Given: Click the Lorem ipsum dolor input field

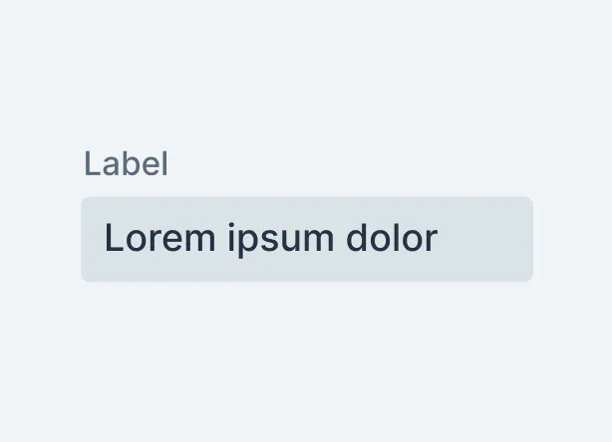Looking at the screenshot, I should [307, 239].
